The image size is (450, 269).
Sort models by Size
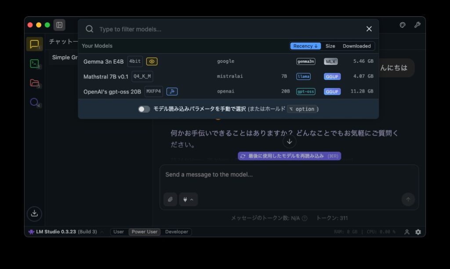[x=330, y=46]
